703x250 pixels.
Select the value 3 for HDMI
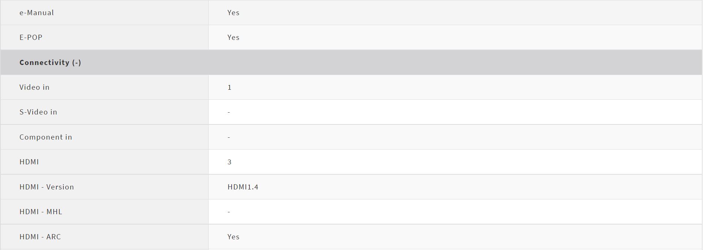[229, 162]
